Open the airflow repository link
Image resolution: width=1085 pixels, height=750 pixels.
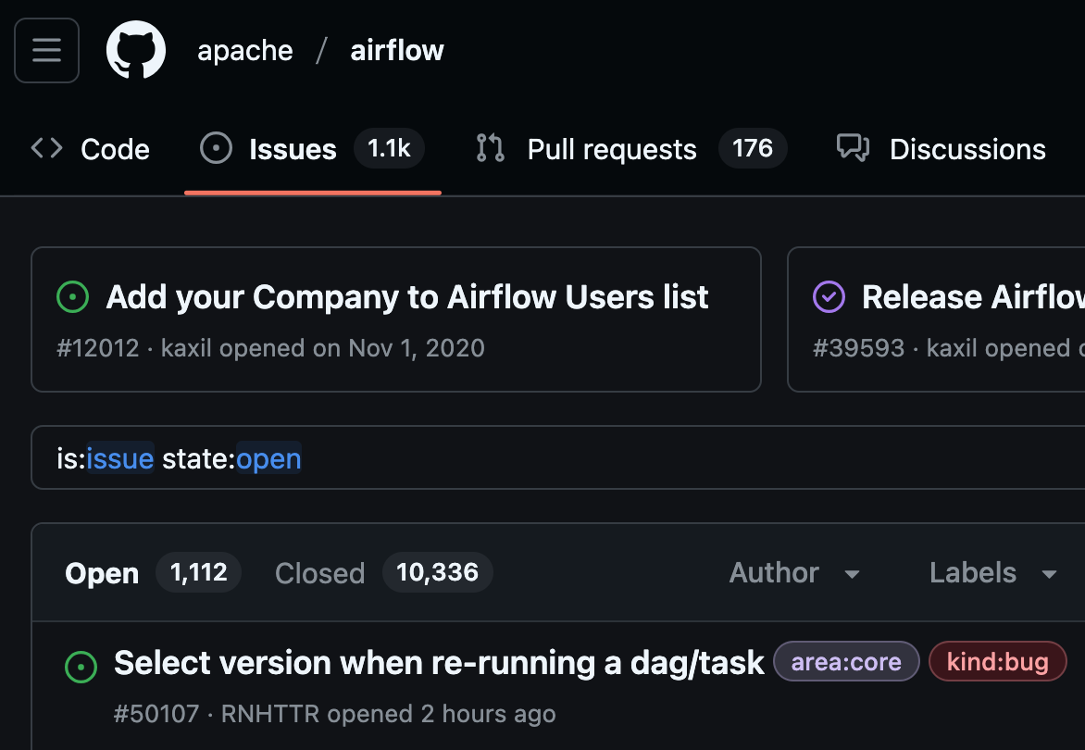click(397, 50)
